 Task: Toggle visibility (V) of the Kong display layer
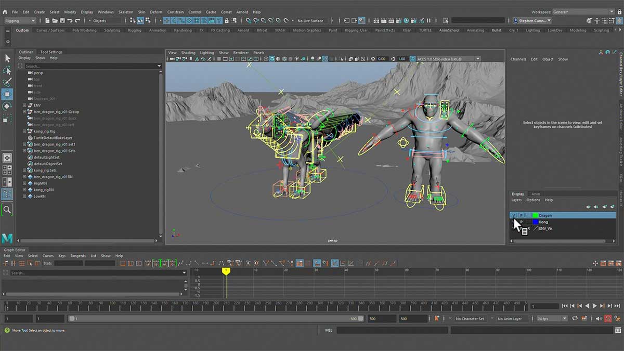(514, 222)
